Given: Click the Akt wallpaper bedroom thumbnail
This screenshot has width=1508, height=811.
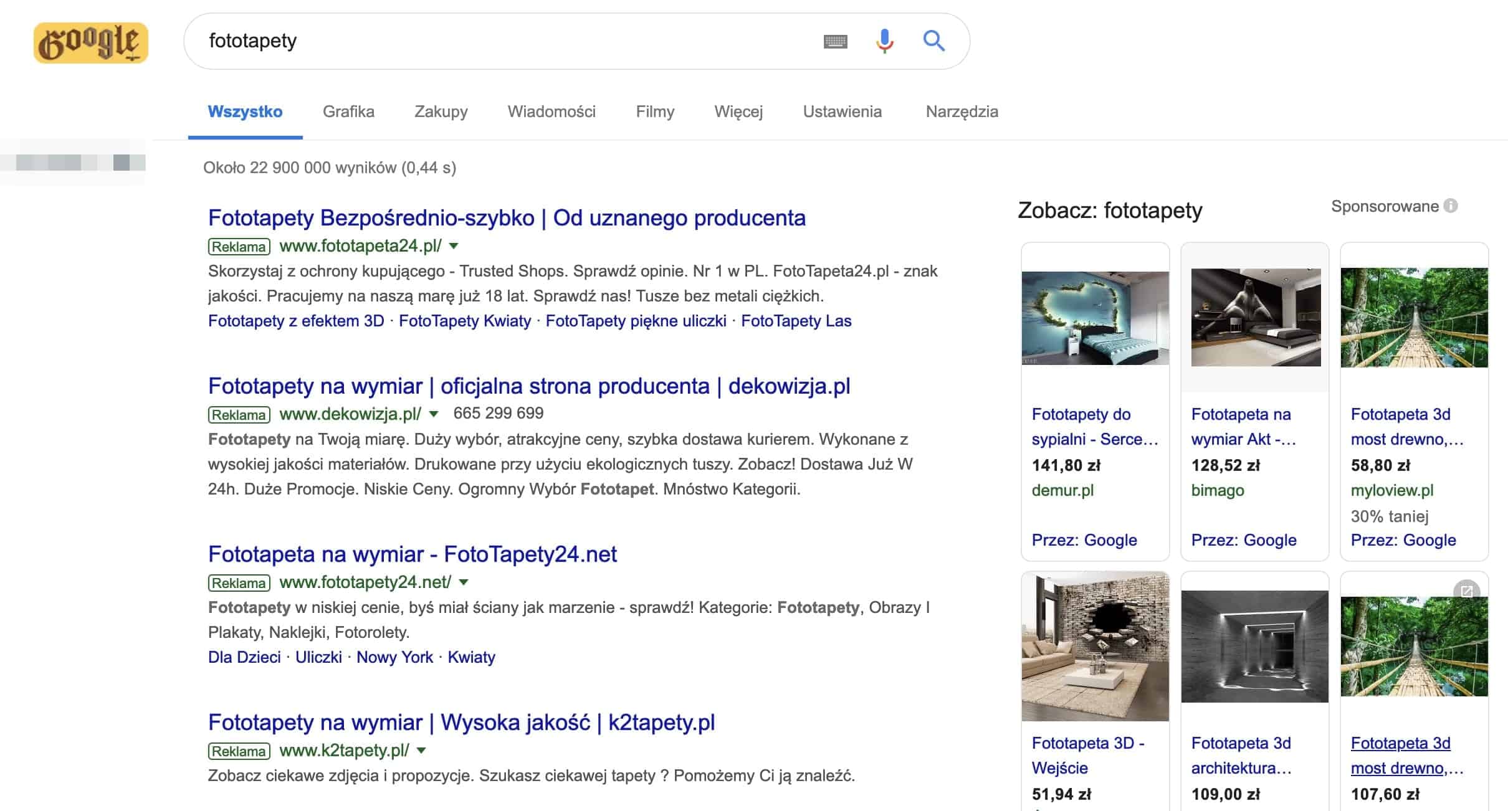Looking at the screenshot, I should [x=1256, y=317].
